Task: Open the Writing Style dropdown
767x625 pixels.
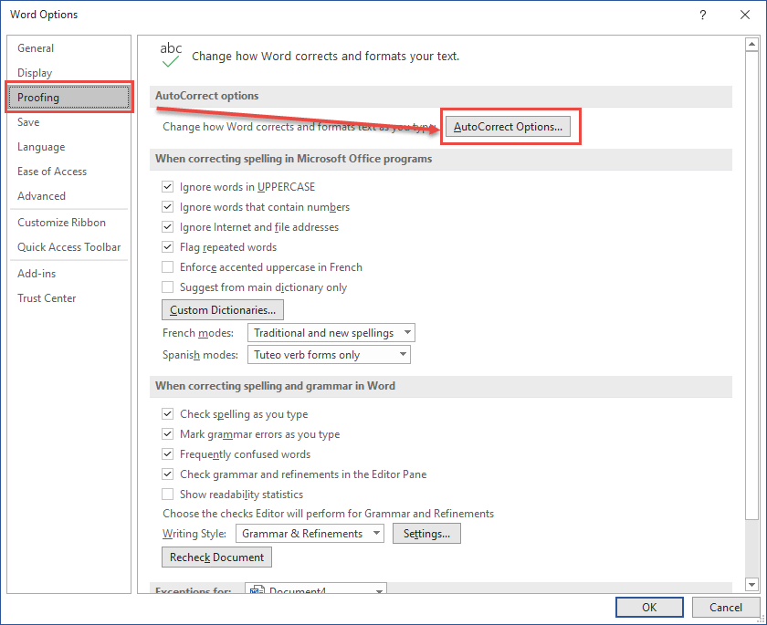Action: (x=310, y=534)
